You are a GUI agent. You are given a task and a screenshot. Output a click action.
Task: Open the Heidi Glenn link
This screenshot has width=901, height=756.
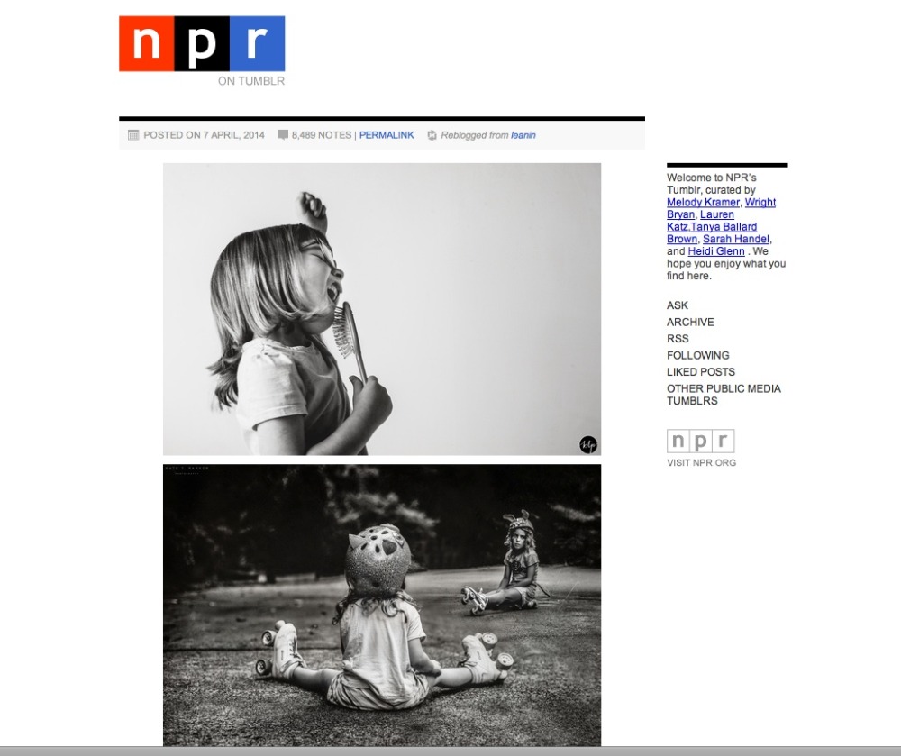(x=716, y=251)
